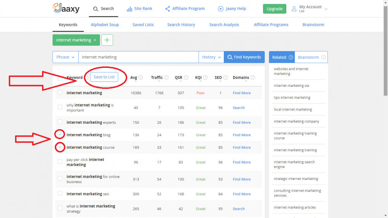Viewport: 388px width, 218px height.
Task: Close the internet marketing search tag
Action: (x=95, y=40)
